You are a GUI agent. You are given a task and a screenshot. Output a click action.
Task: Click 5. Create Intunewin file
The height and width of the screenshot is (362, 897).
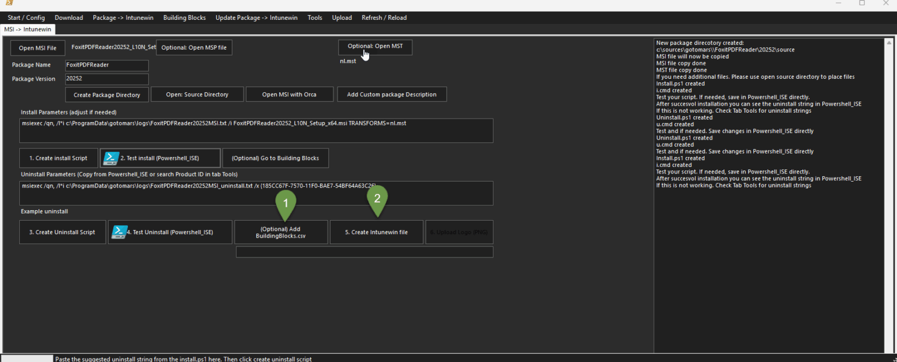pyautogui.click(x=376, y=232)
